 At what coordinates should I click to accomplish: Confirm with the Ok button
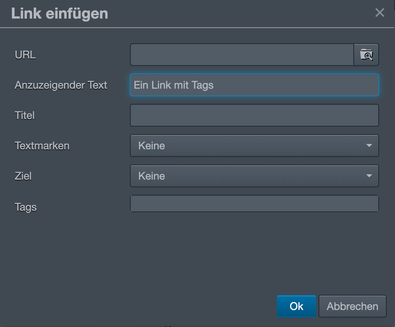(297, 306)
